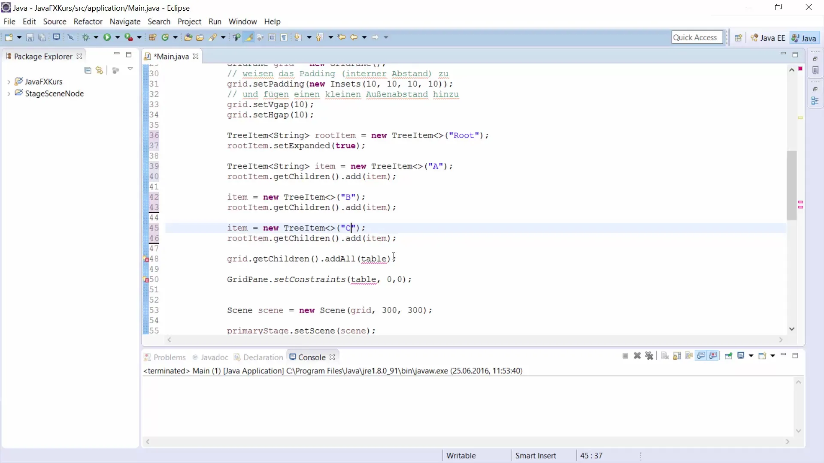Click the Next Annotation icon
This screenshot has height=463, width=824.
click(x=298, y=37)
